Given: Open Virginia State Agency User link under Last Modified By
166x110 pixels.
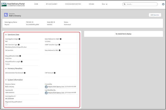Looking at the screenshot, I should [56, 93].
